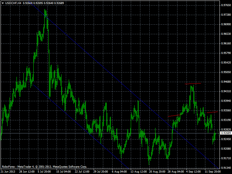Click the 0.94310 price scale label
Viewport: 232px width, 174px height.
[x=226, y=91]
